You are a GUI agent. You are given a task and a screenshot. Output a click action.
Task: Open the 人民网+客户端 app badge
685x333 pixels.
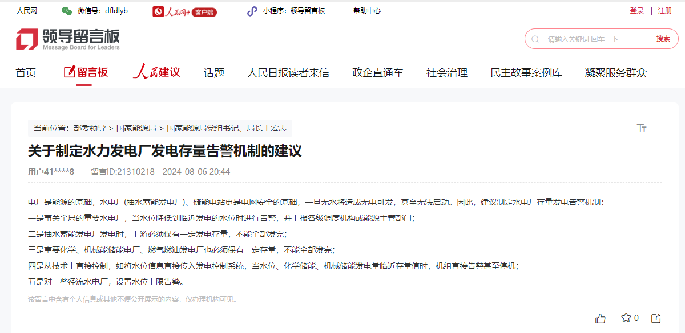point(184,10)
